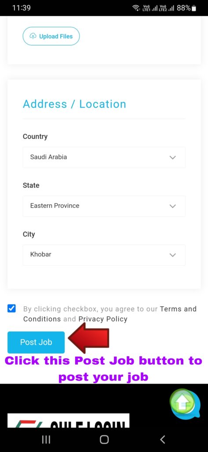This screenshot has width=208, height=452.
Task: Tap the Android recent apps icon
Action: [x=46, y=439]
